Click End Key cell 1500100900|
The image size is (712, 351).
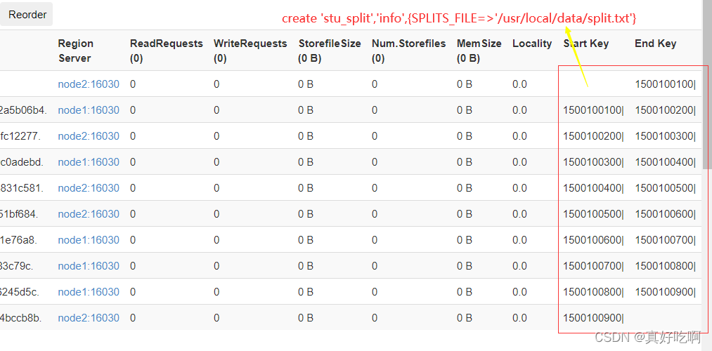(665, 291)
